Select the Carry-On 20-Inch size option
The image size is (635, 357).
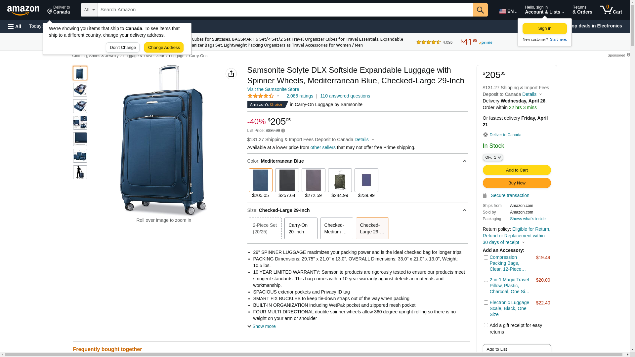point(301,228)
